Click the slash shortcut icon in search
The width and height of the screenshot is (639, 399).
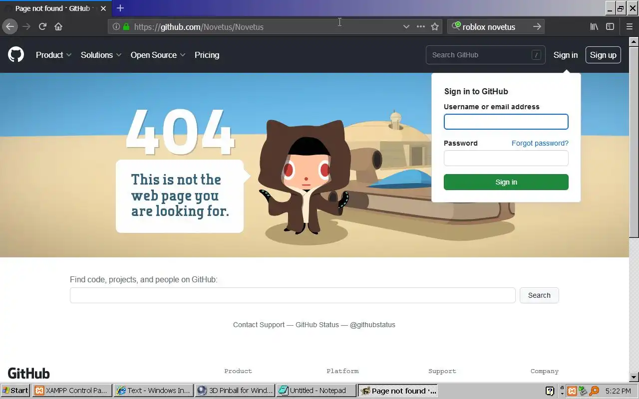pos(536,55)
